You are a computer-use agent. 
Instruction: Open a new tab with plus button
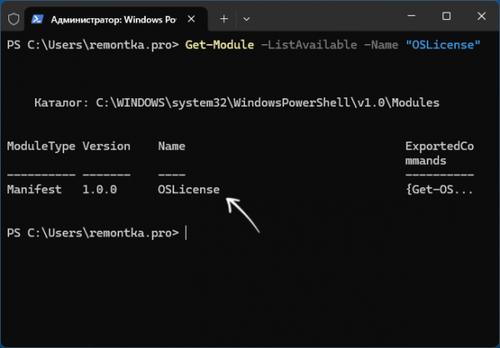coord(224,19)
